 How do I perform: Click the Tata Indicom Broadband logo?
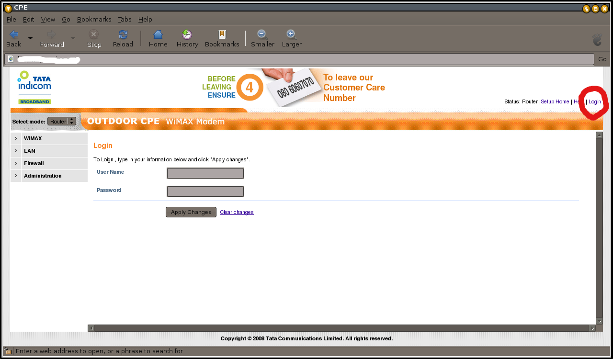point(34,87)
